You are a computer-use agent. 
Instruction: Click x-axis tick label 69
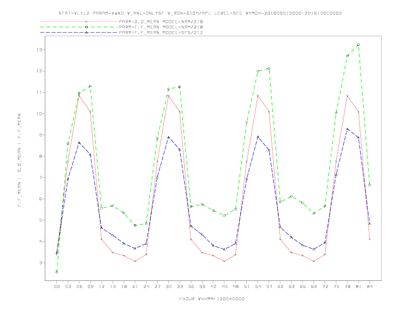click(x=313, y=287)
